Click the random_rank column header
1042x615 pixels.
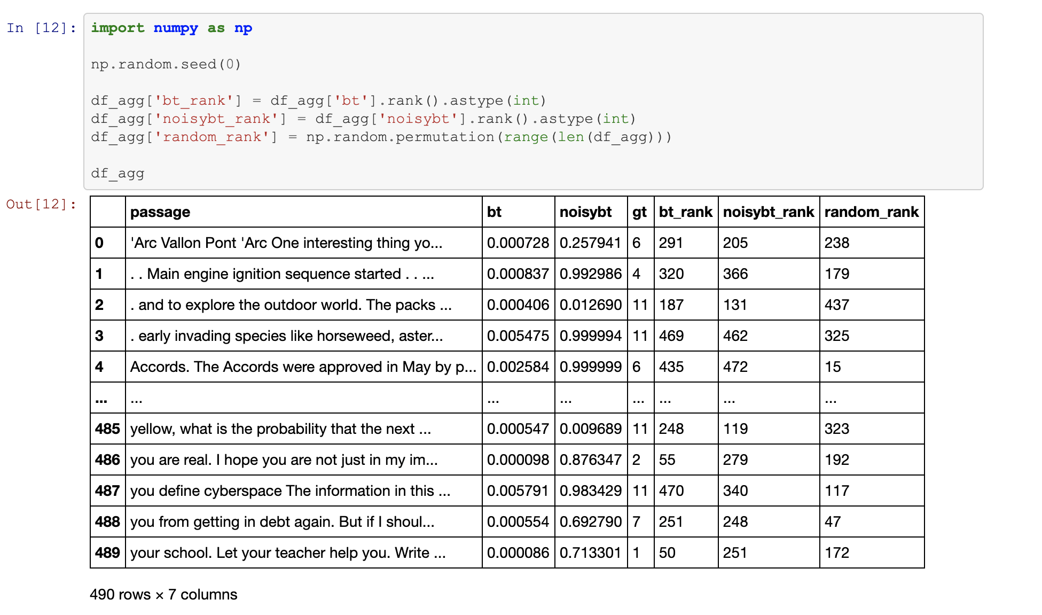pos(871,212)
